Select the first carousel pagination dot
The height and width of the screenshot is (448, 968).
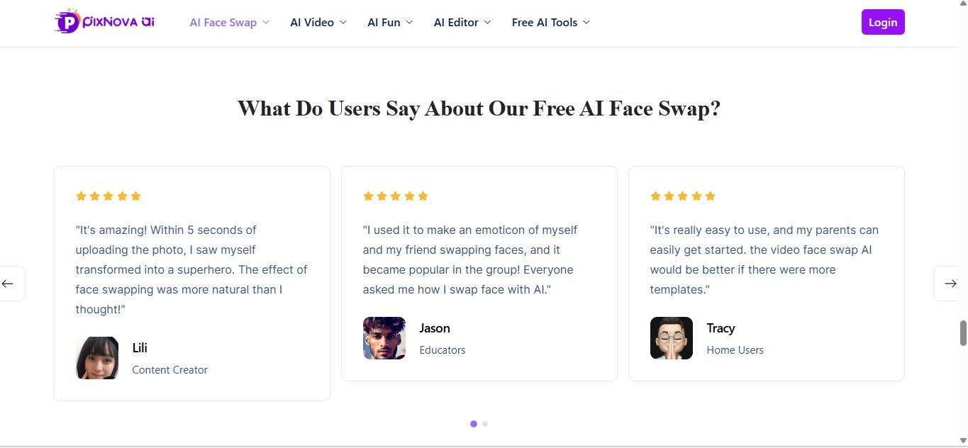point(474,424)
